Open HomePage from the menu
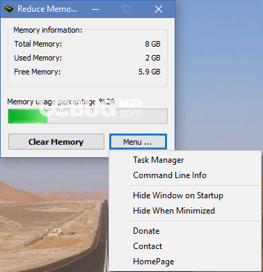 tap(185, 262)
